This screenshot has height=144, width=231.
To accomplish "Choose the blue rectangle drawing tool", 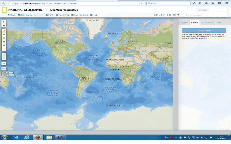I will (x=4, y=38).
